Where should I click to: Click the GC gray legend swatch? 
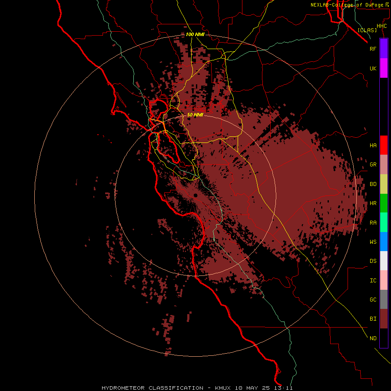(384, 299)
